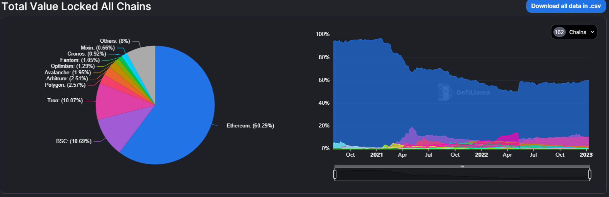Image resolution: width=609 pixels, height=197 pixels.
Task: Click the Fantom: (1.05%) label
Action: (80, 60)
